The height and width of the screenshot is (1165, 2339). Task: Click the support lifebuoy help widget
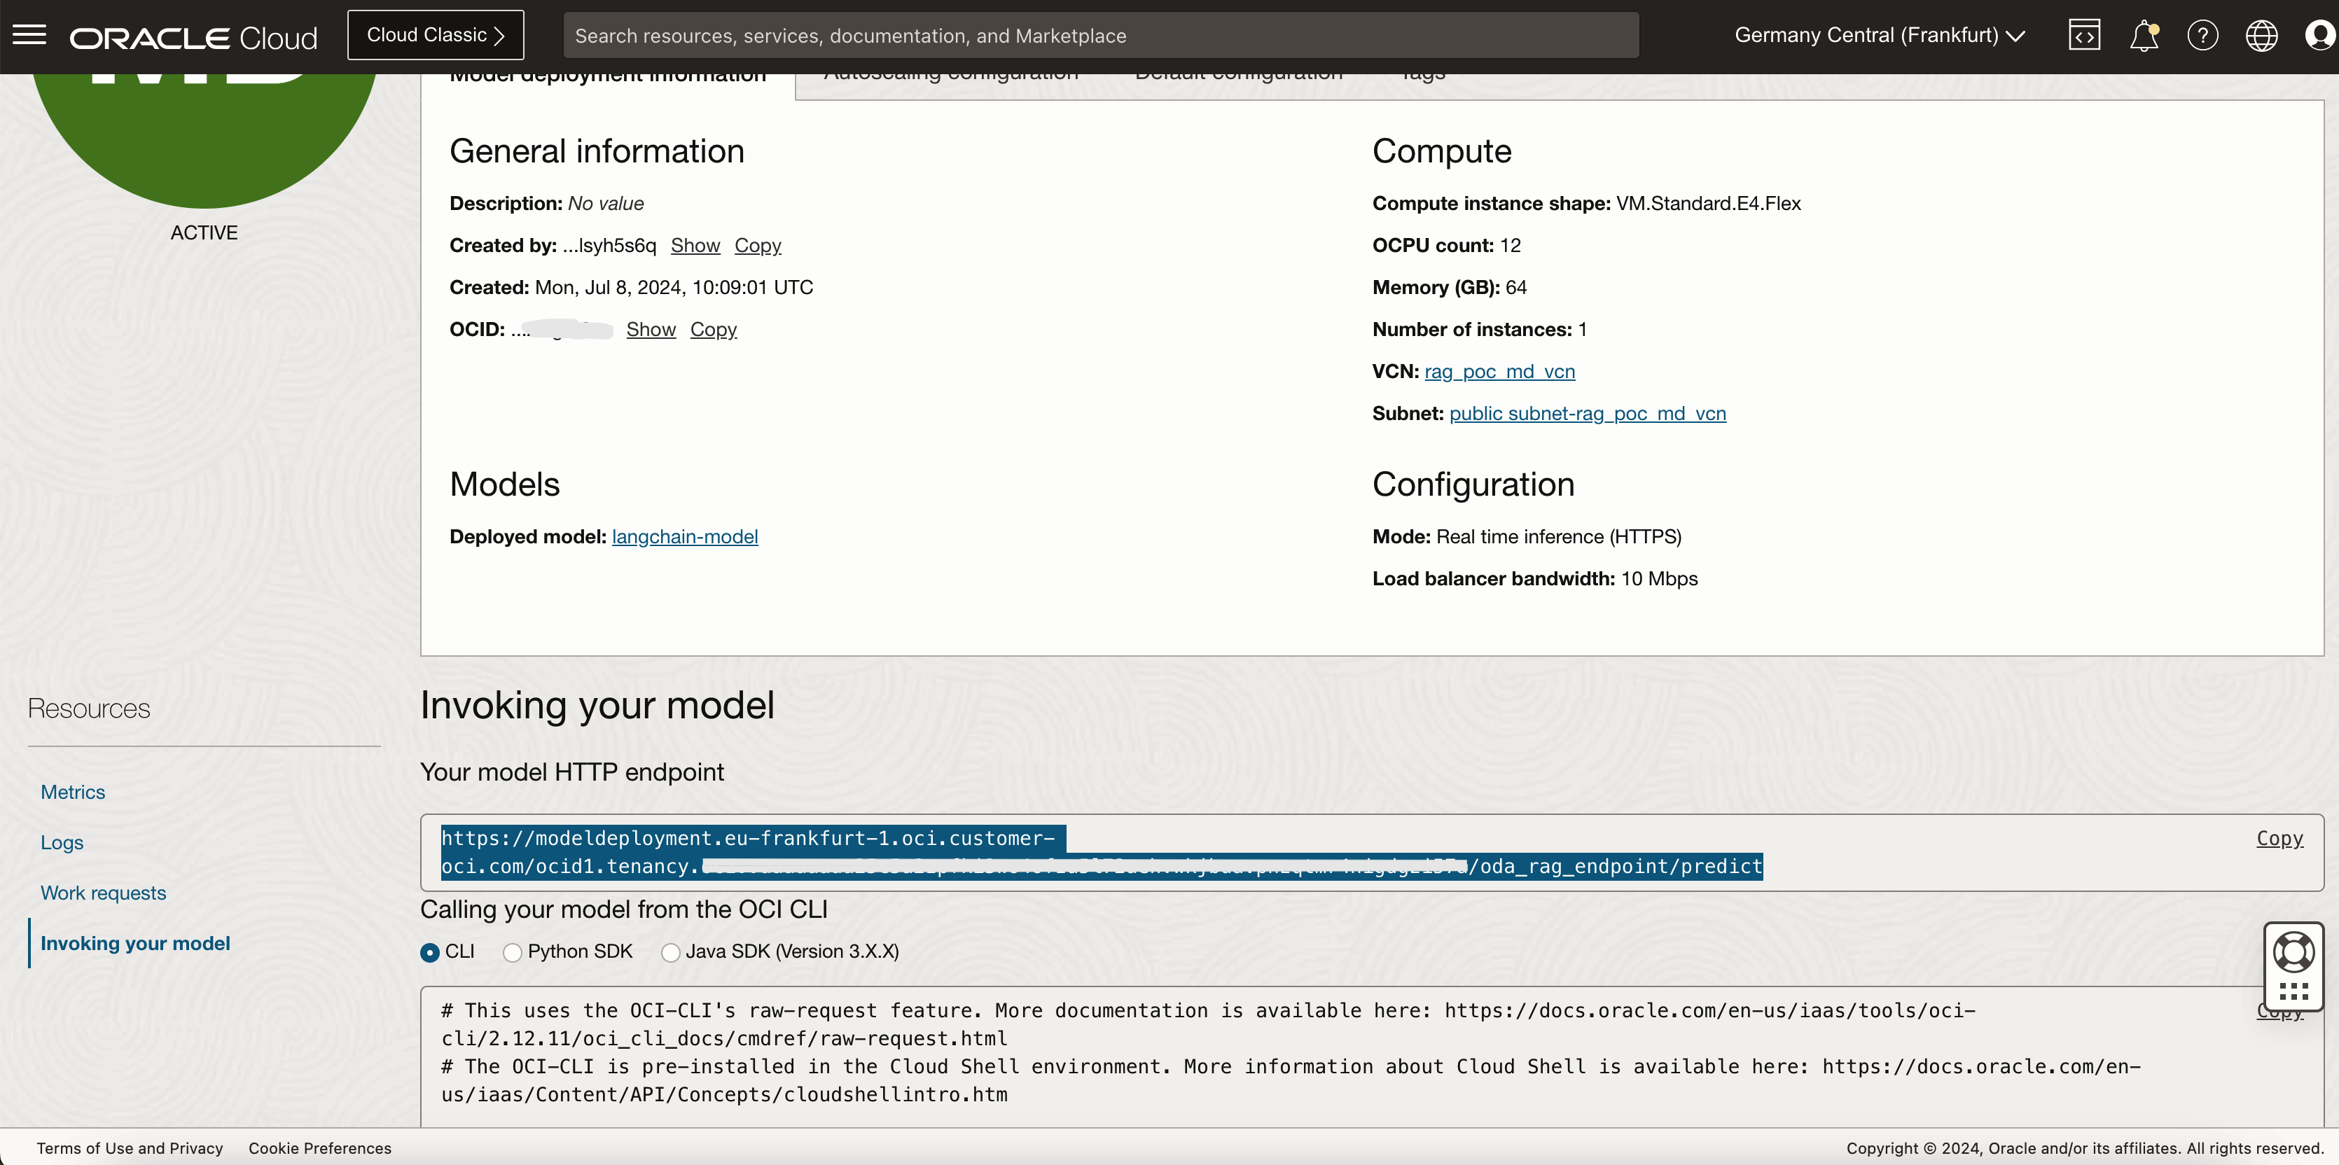click(x=2293, y=951)
